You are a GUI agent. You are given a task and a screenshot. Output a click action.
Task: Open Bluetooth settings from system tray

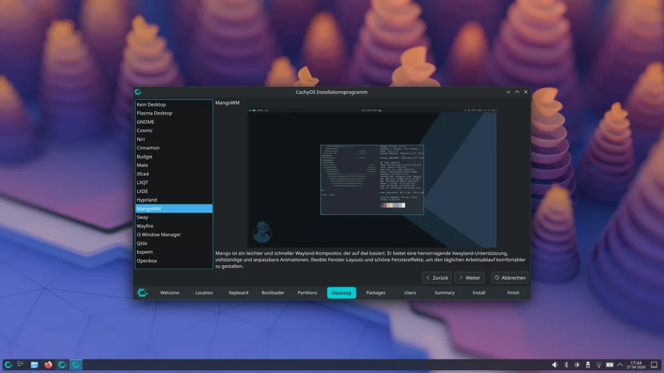566,365
